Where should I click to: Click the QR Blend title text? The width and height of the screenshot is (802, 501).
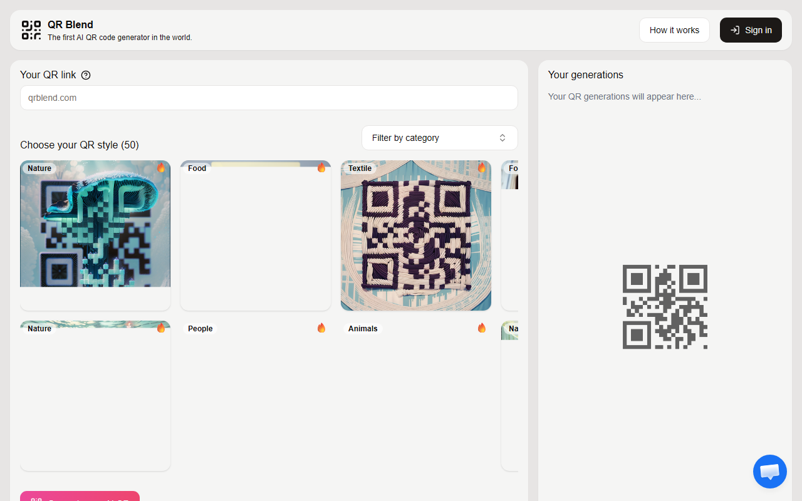(70, 25)
